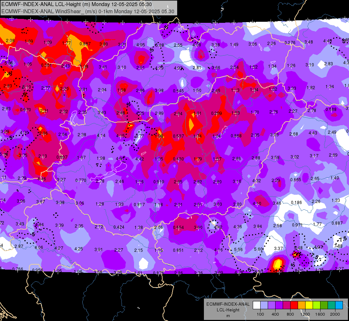Screen dimensions: 349x321
Task: Select the magenta swatch at 800 in legend
Action: click(287, 305)
